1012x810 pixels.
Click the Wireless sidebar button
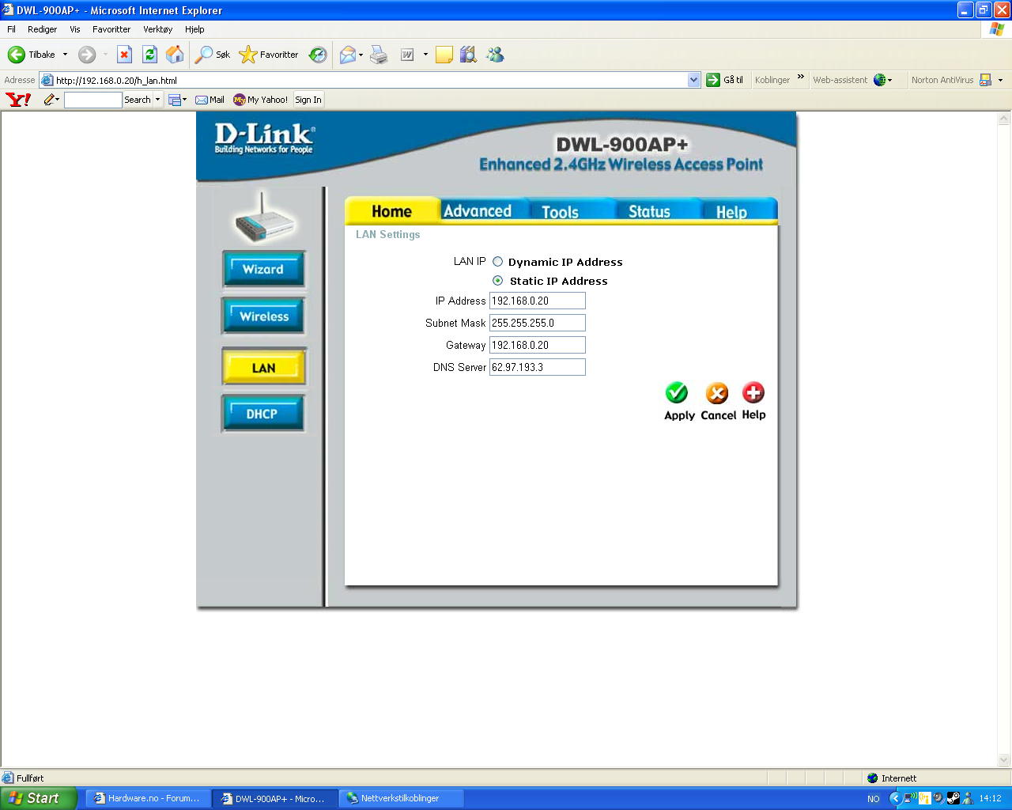tap(264, 316)
